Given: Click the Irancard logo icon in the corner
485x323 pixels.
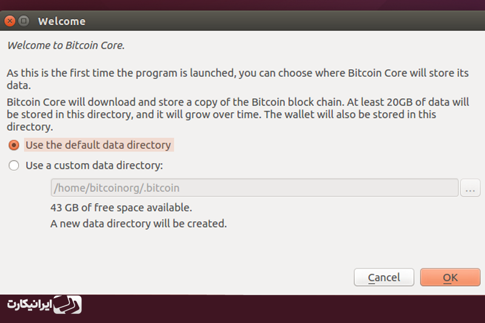Looking at the screenshot, I should [x=67, y=305].
